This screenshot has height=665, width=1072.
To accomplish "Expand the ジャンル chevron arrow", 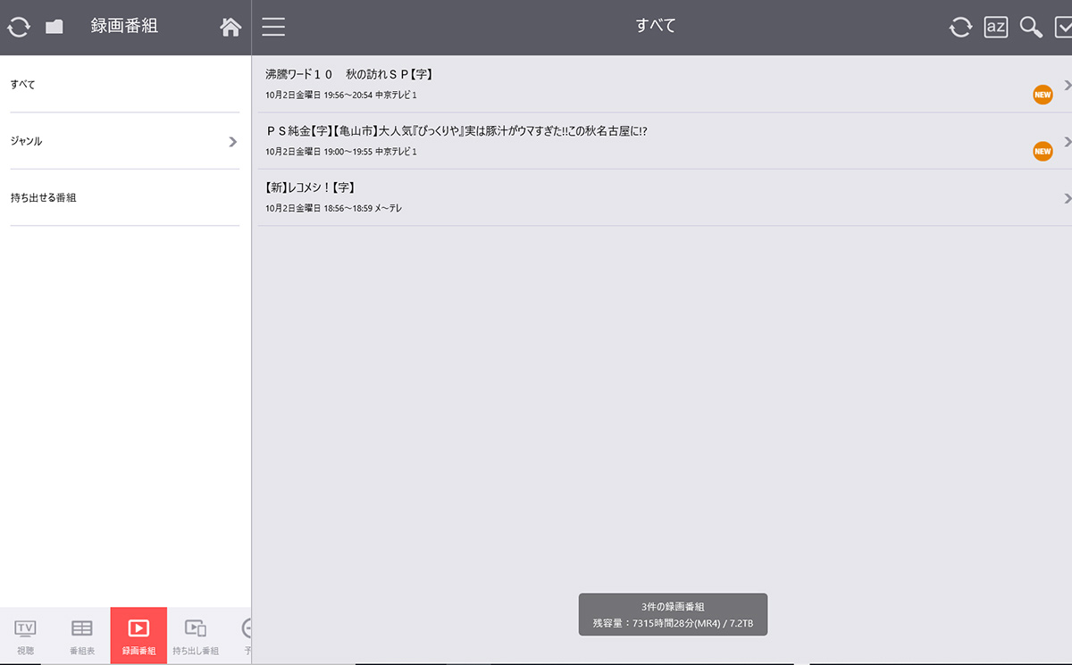I will (x=232, y=141).
